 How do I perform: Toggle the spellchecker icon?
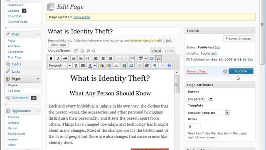141,58
